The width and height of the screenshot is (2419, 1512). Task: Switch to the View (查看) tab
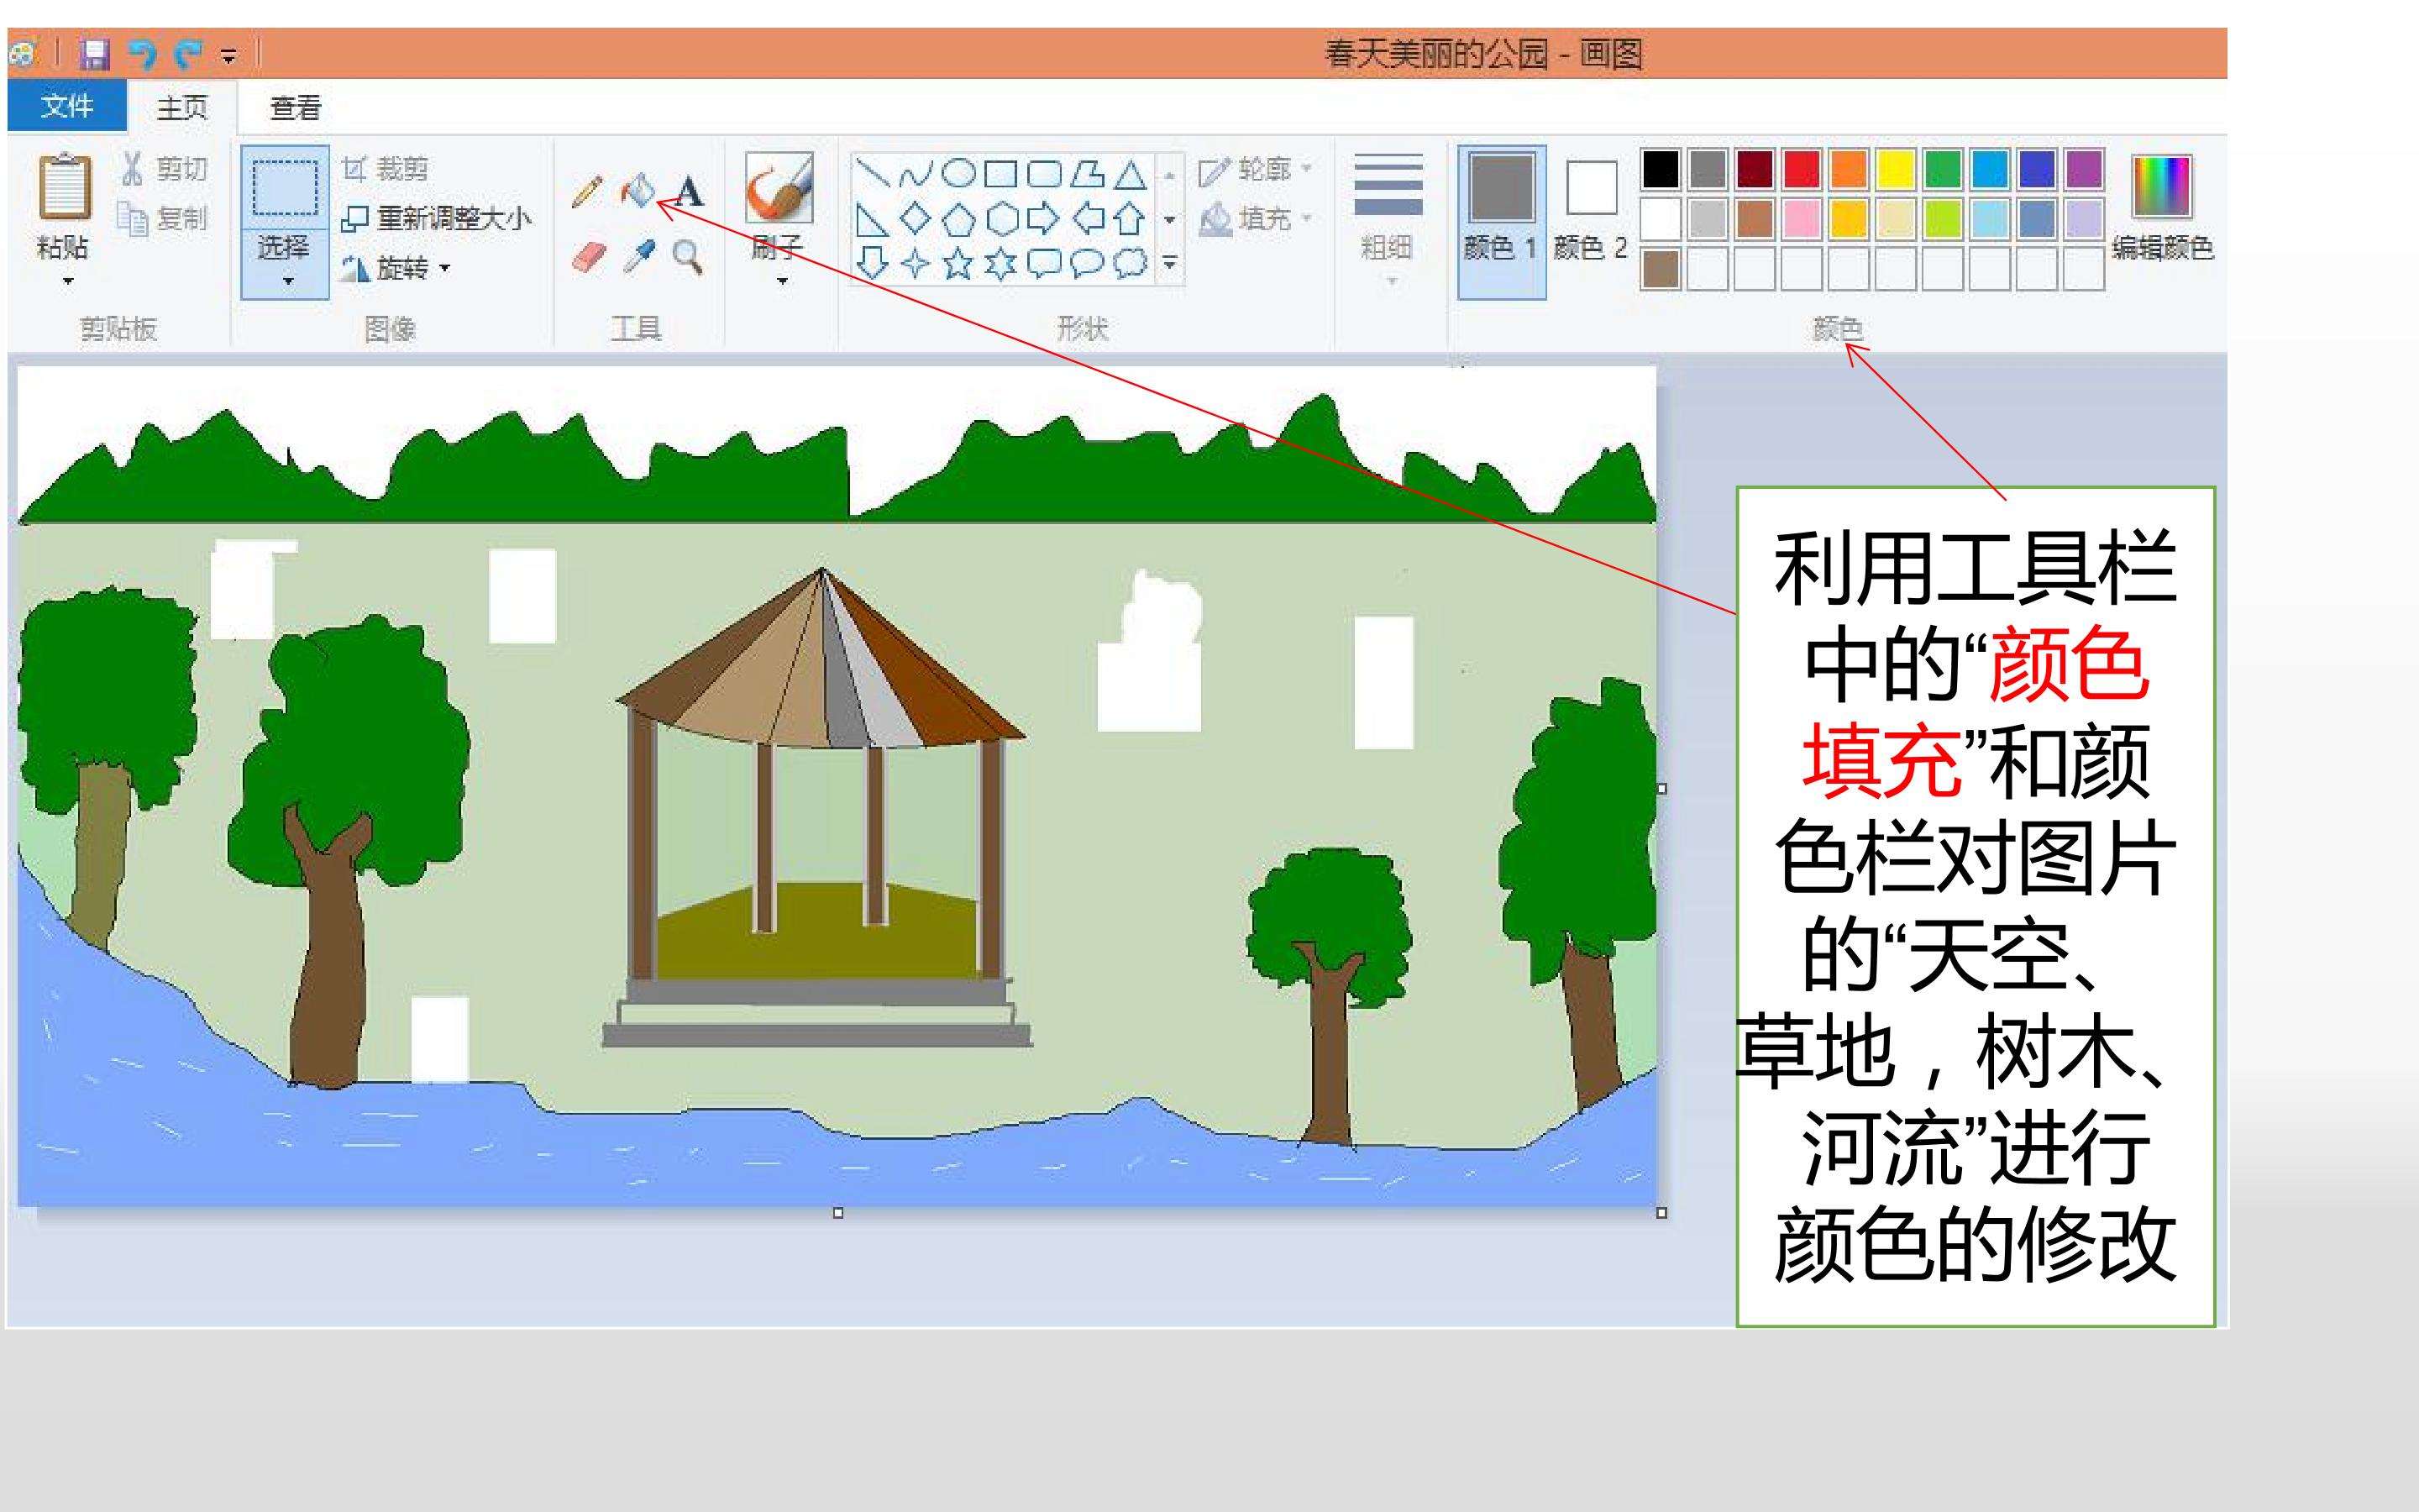point(296,107)
